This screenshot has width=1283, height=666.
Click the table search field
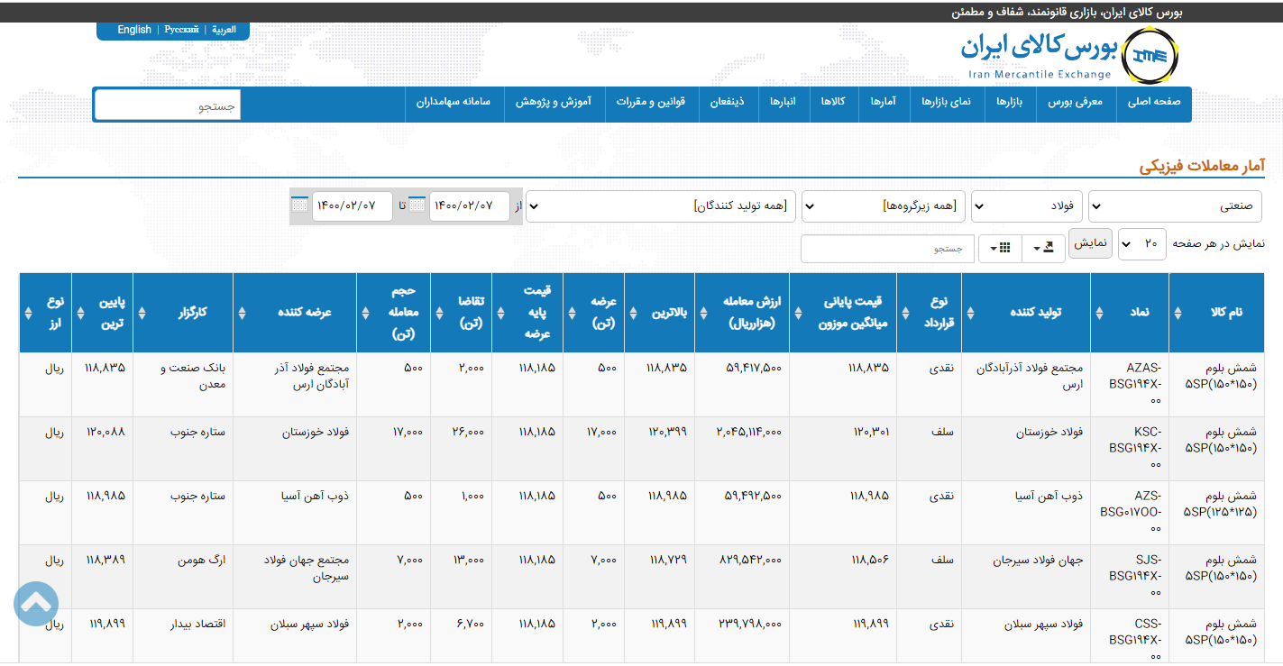[x=887, y=248]
